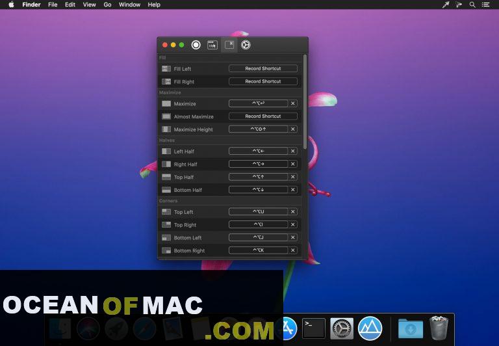
Task: Select the "Almost Maximize" row label
Action: pos(194,116)
